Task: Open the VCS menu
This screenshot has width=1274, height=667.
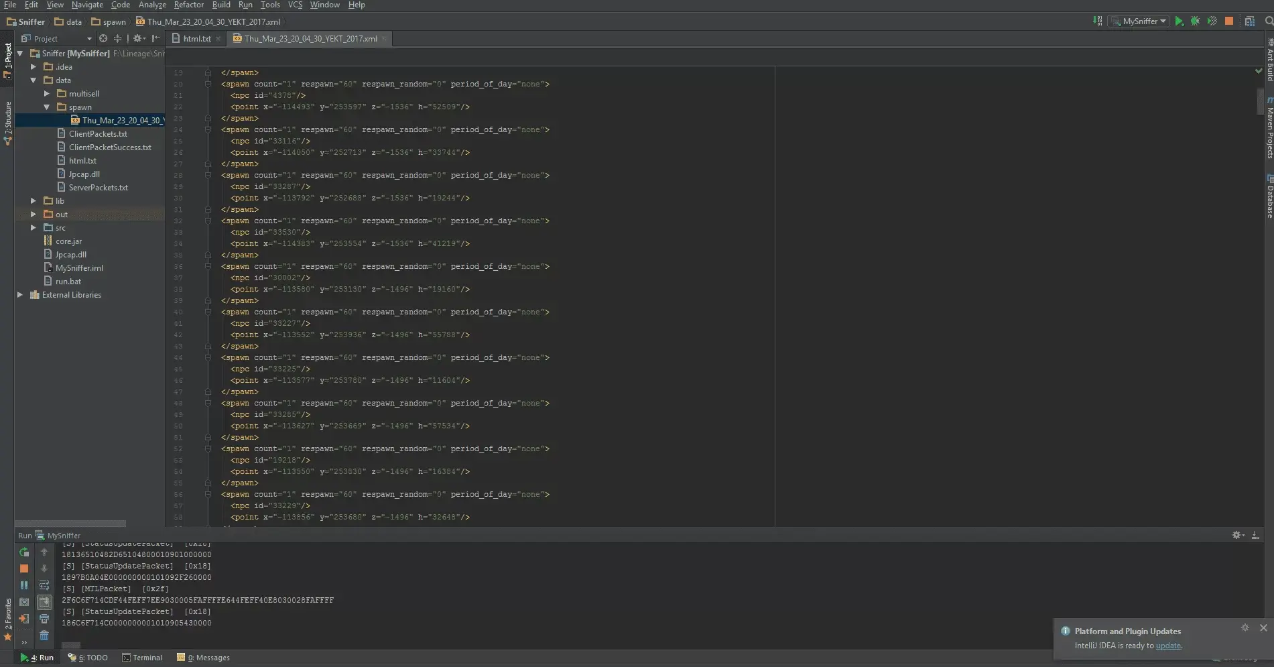Action: pos(295,5)
